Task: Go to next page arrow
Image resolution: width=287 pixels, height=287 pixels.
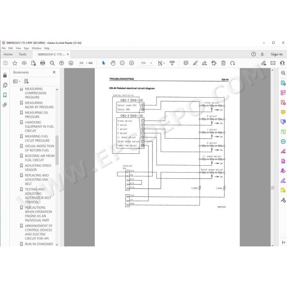Action: pyautogui.click(x=71, y=63)
